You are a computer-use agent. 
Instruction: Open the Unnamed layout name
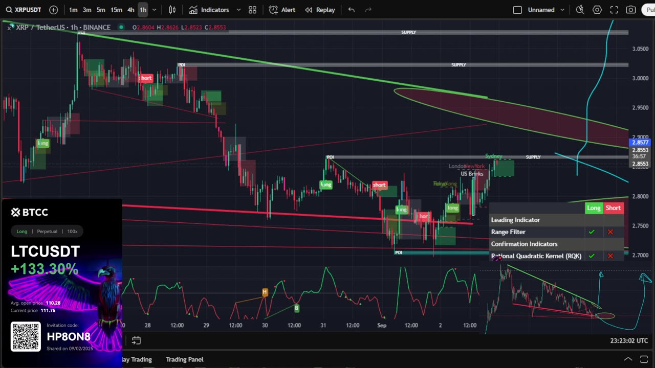tap(541, 10)
